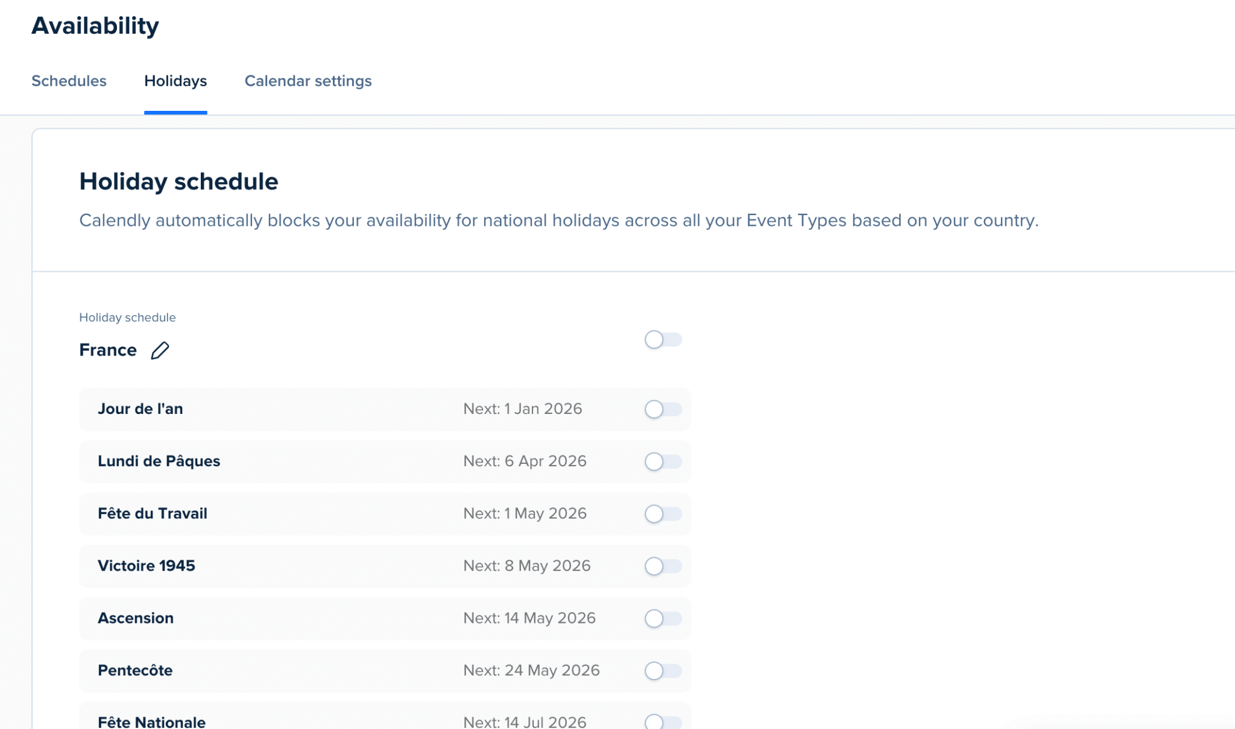Enable Fête Nationale holiday toggle

click(663, 721)
